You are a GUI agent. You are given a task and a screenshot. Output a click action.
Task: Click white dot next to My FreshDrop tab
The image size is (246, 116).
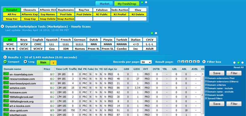pyautogui.click(x=146, y=2)
